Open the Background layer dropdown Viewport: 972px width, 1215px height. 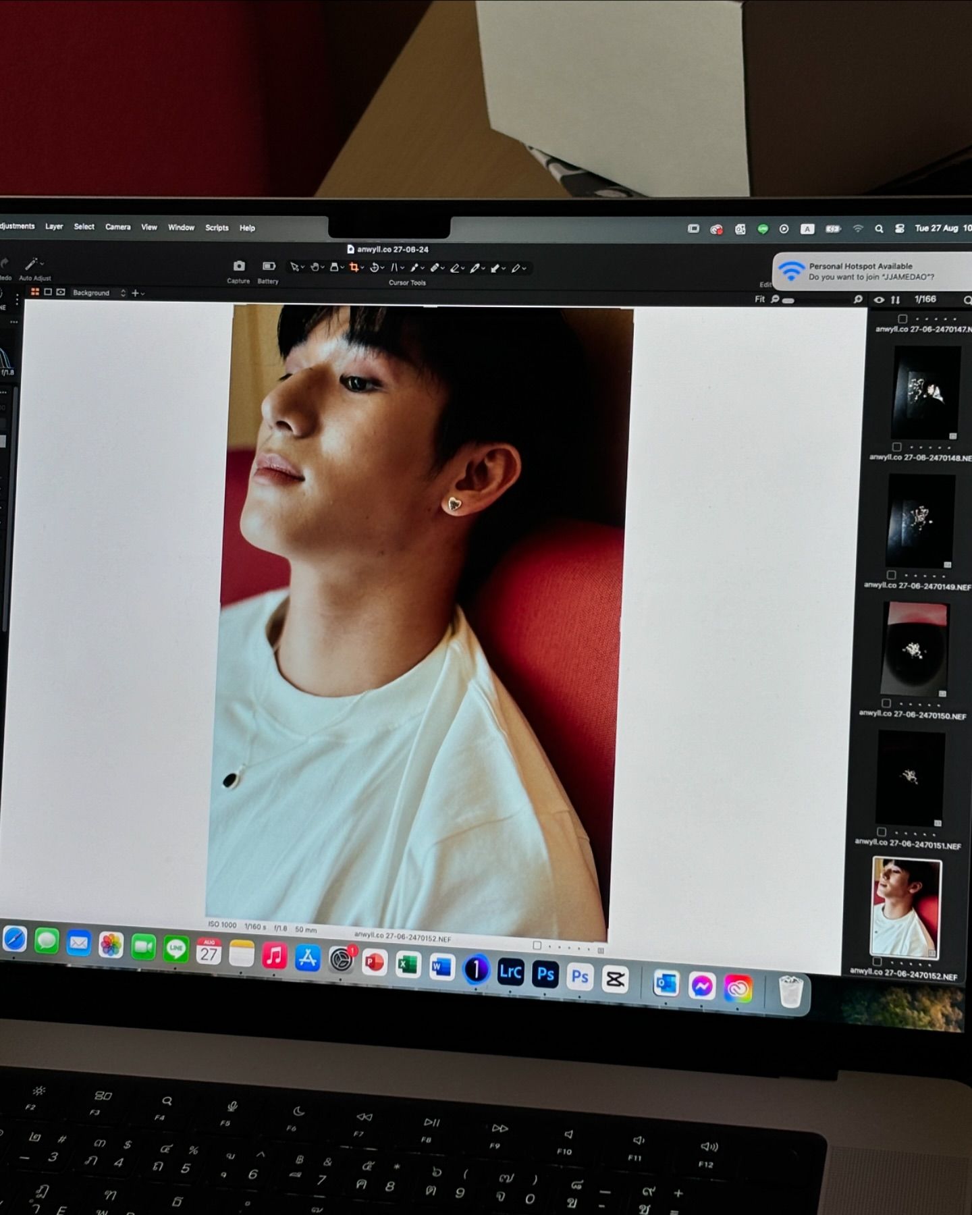tap(99, 293)
